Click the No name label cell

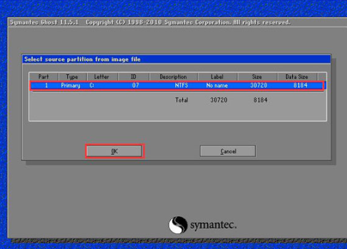point(217,85)
